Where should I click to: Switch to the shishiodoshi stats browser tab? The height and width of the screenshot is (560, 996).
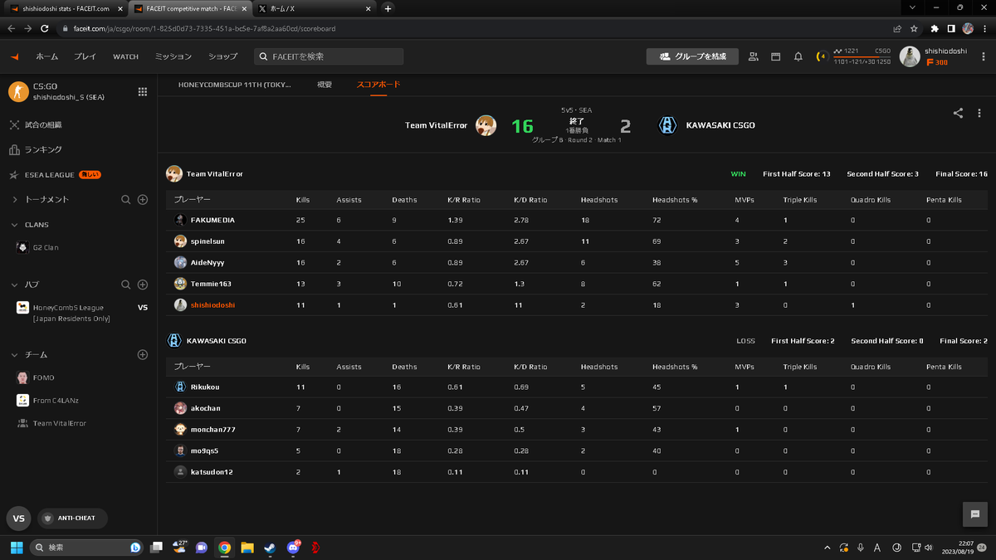(x=65, y=8)
